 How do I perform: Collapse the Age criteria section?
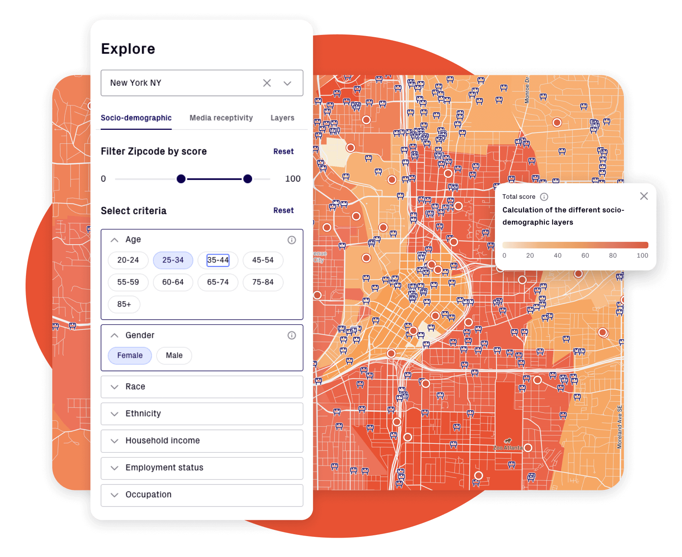[x=114, y=240]
